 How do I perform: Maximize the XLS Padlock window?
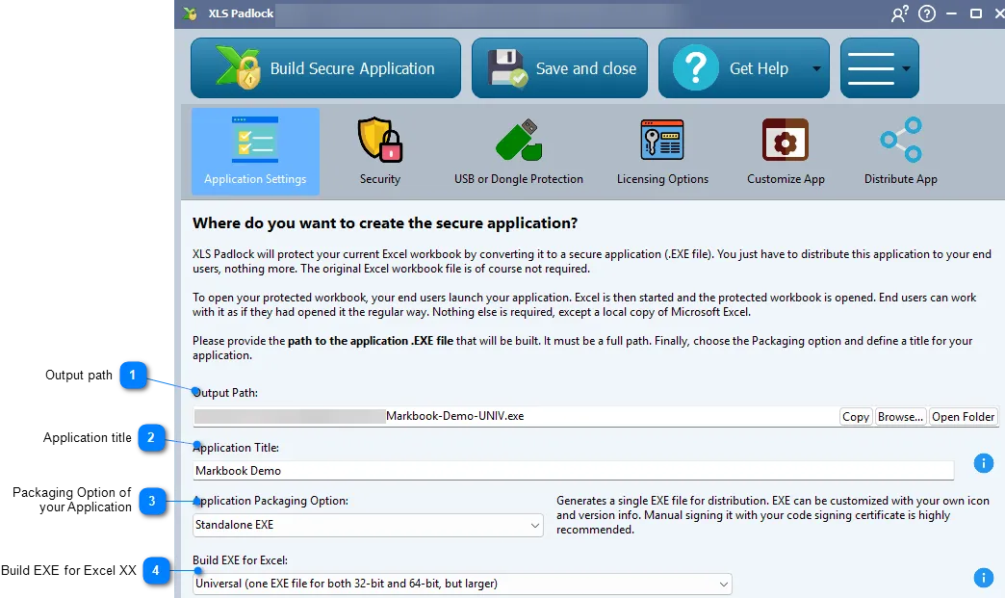point(975,13)
